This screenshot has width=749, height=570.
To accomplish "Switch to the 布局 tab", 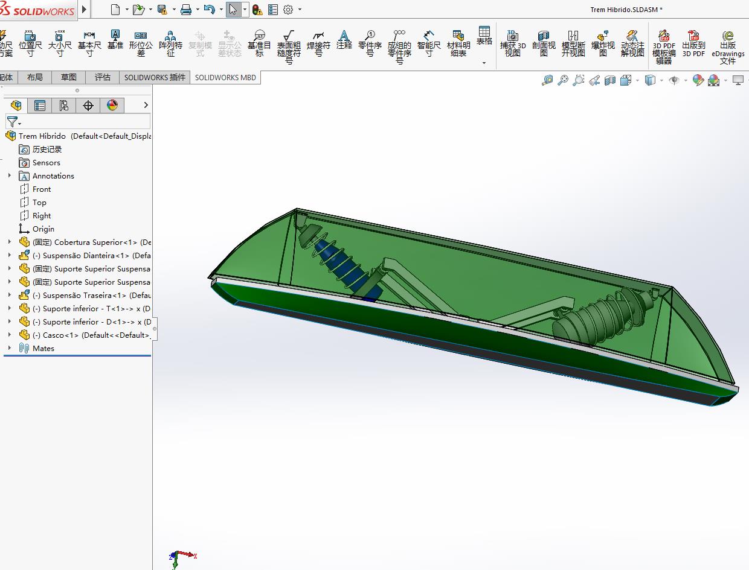I will pyautogui.click(x=35, y=77).
